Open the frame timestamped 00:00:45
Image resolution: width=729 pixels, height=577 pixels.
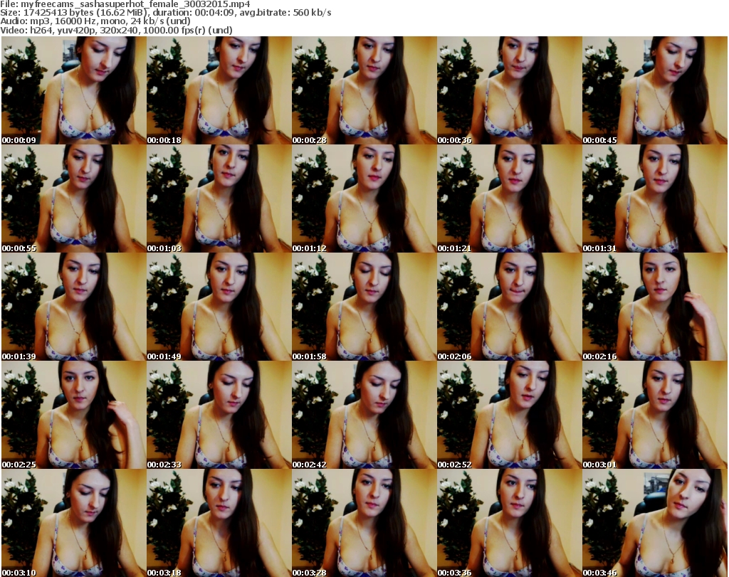(x=655, y=90)
